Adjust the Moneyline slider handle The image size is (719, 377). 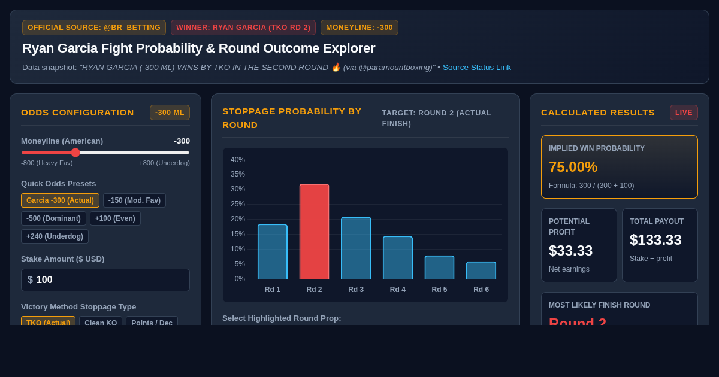click(75, 153)
